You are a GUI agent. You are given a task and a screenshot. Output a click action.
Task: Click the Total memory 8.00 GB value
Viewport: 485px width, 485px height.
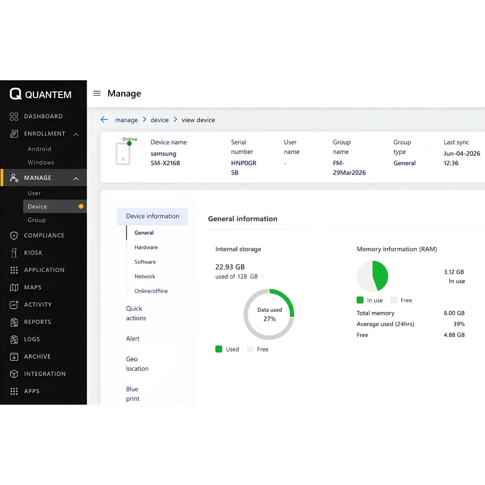(454, 313)
